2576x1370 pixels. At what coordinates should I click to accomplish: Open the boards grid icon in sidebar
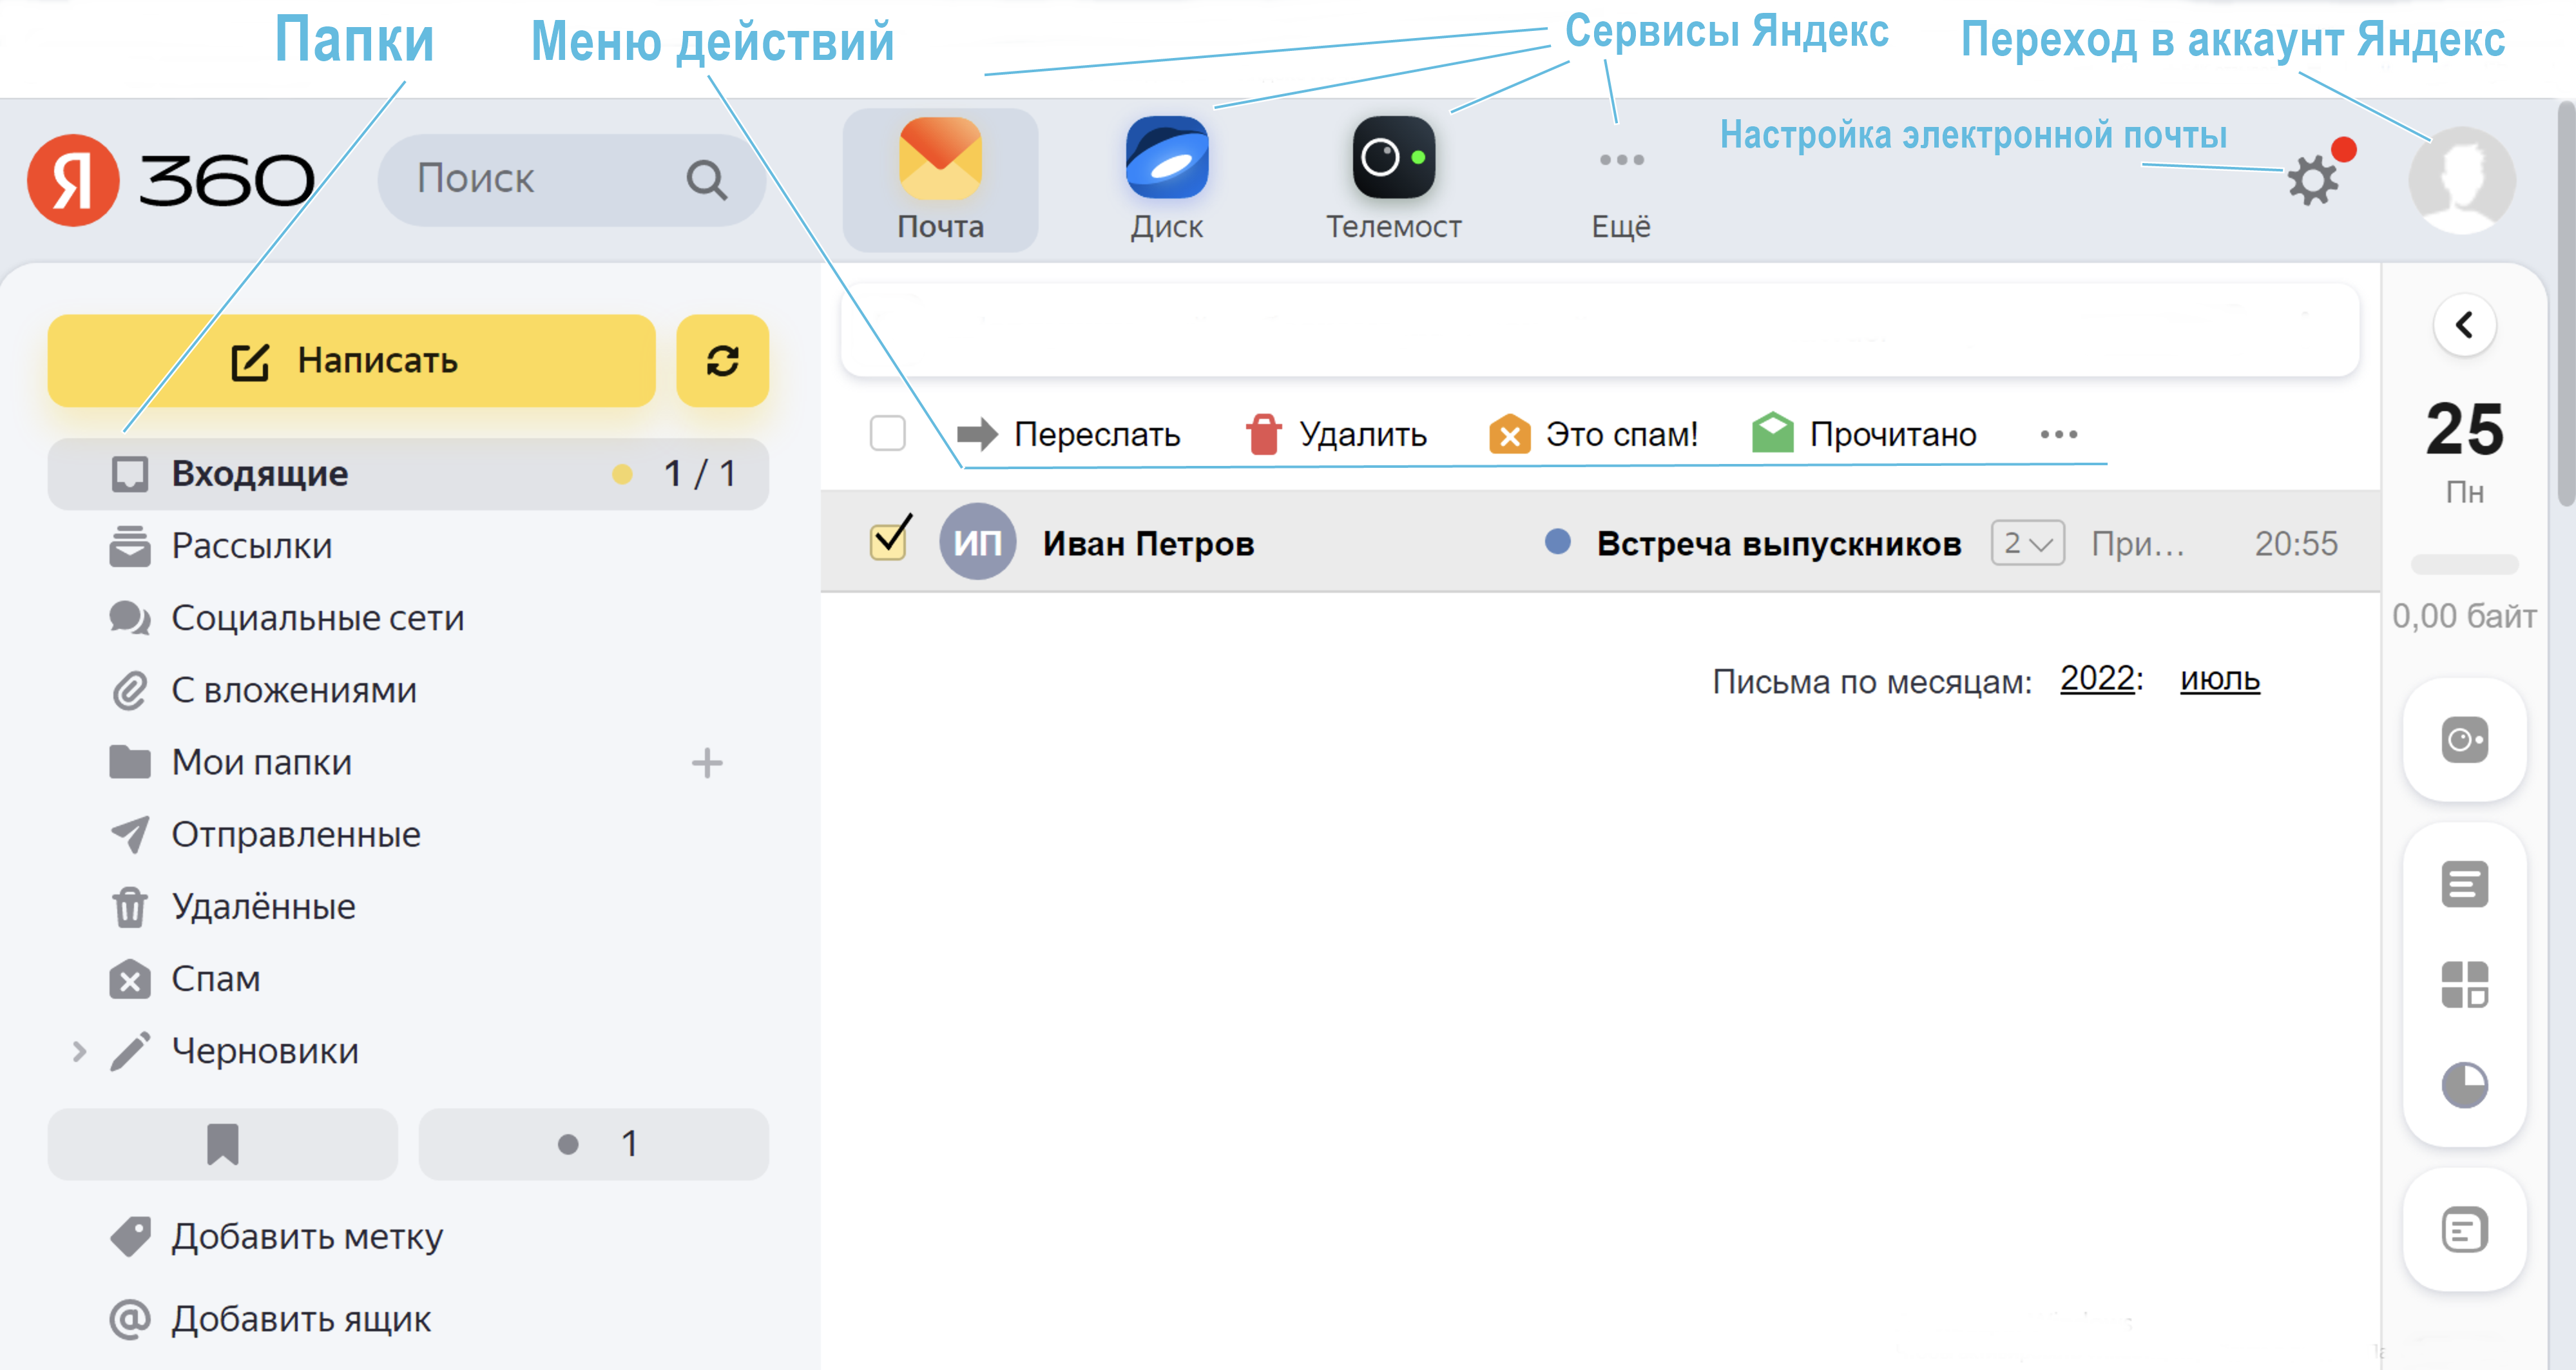2464,985
